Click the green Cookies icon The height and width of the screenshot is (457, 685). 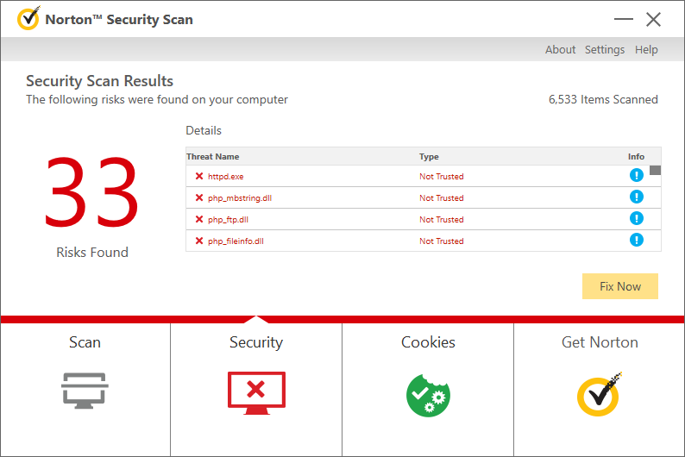428,392
